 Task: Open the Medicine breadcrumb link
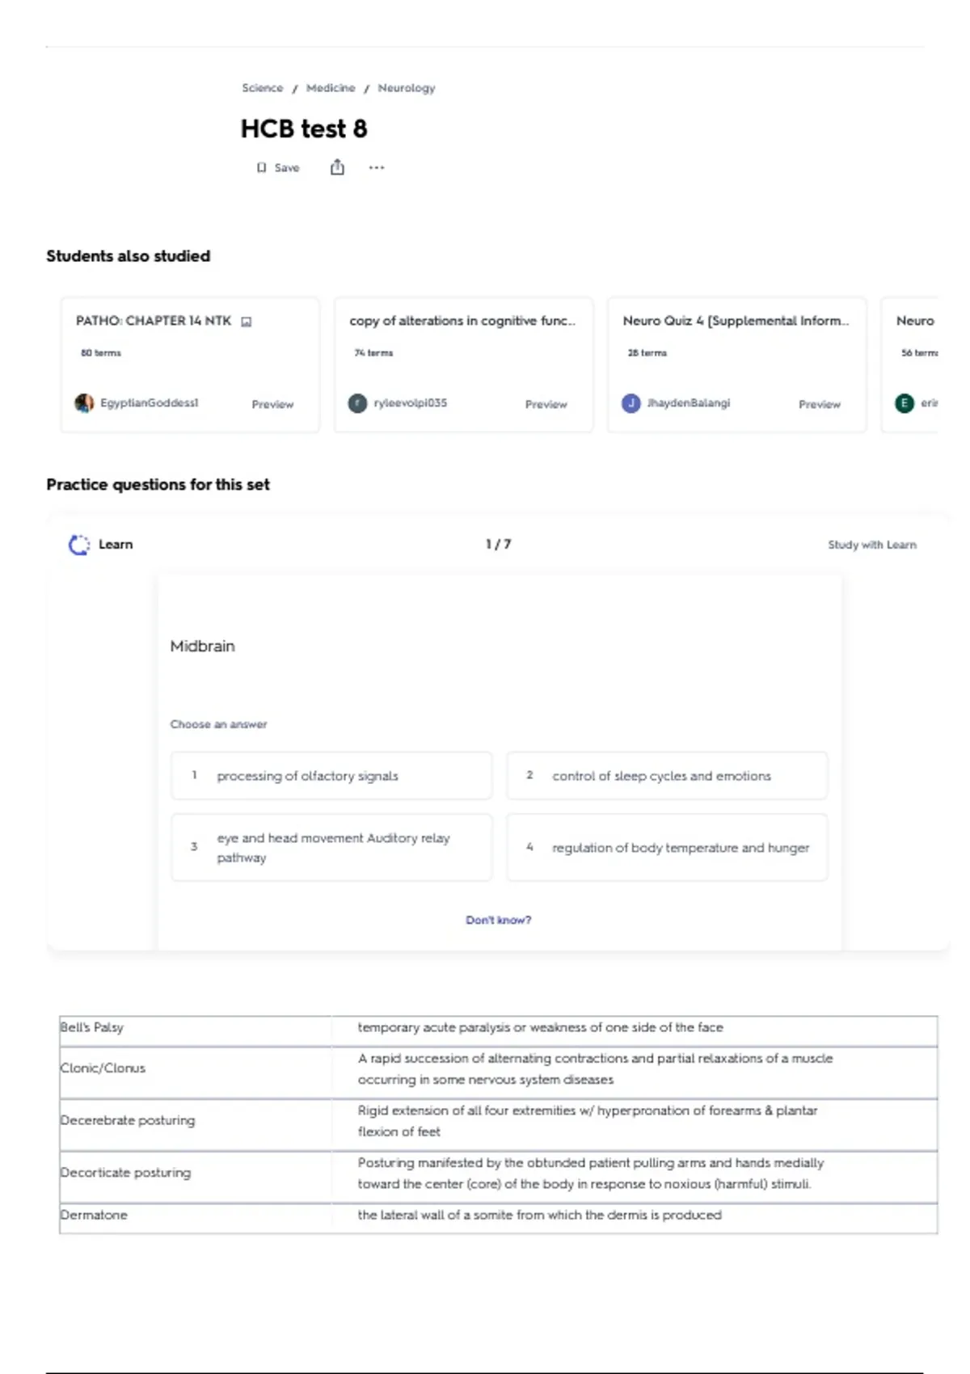click(x=331, y=88)
